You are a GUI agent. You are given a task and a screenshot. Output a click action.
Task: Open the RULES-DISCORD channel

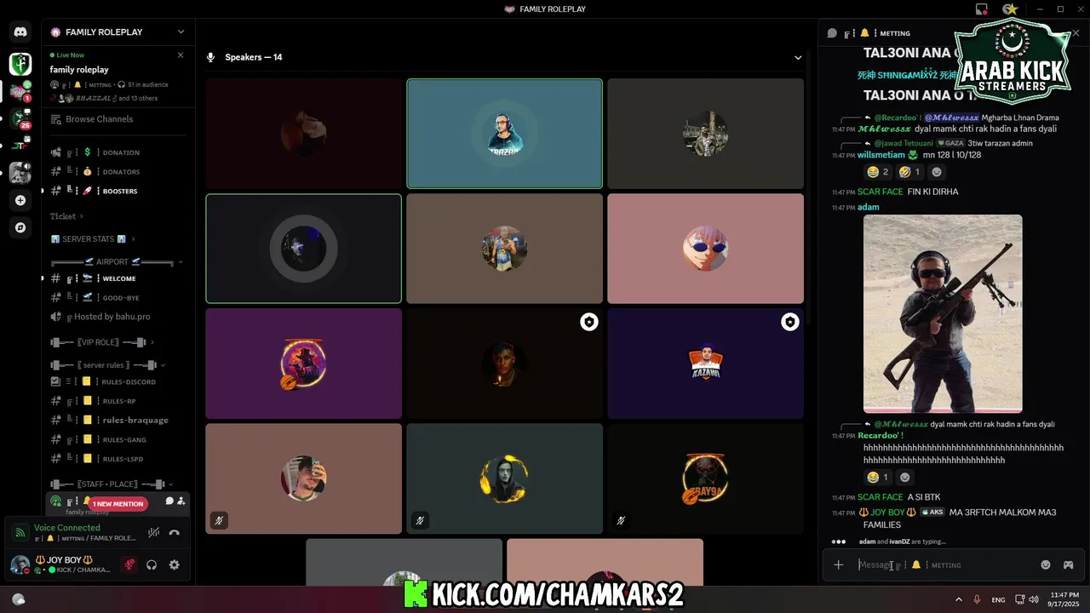click(x=118, y=381)
